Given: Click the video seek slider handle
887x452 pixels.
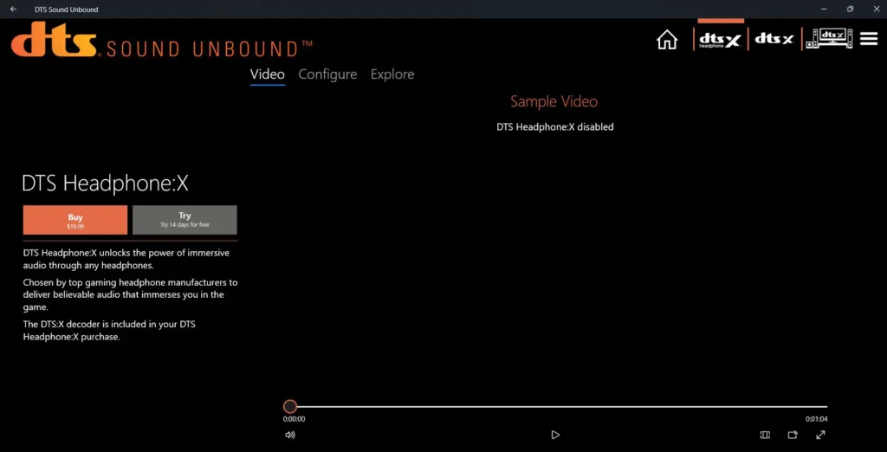Looking at the screenshot, I should coord(290,407).
